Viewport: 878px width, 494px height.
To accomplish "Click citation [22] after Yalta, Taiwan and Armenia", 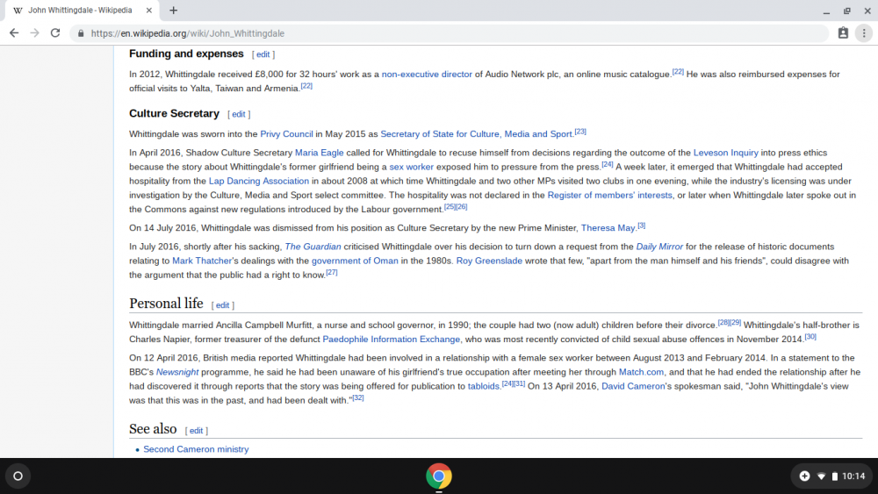I will tap(306, 86).
